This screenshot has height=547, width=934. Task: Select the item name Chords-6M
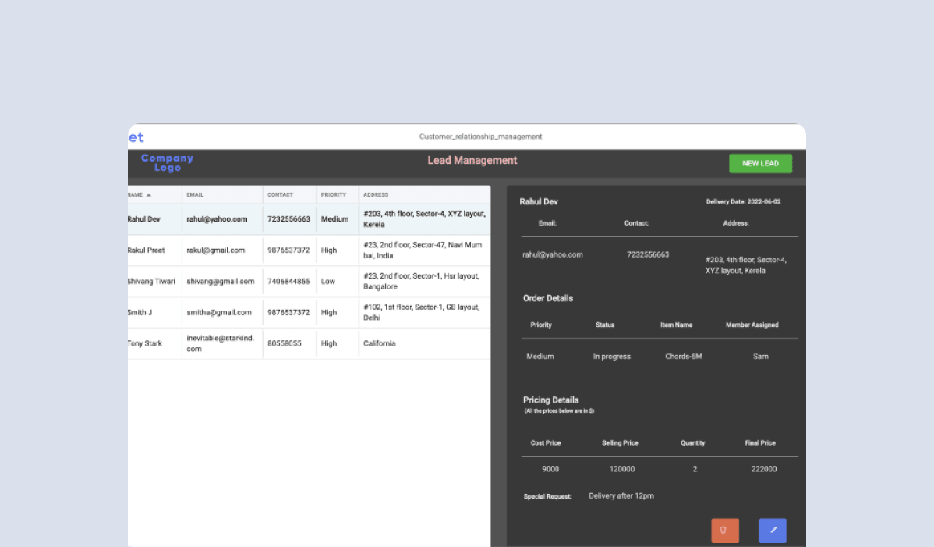[684, 356]
